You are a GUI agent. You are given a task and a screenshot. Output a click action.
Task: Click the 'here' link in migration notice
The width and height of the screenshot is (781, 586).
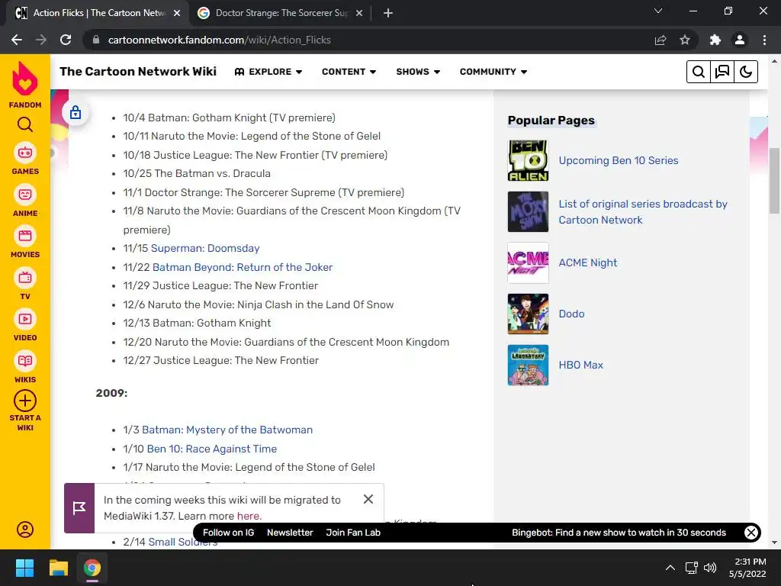coord(248,516)
